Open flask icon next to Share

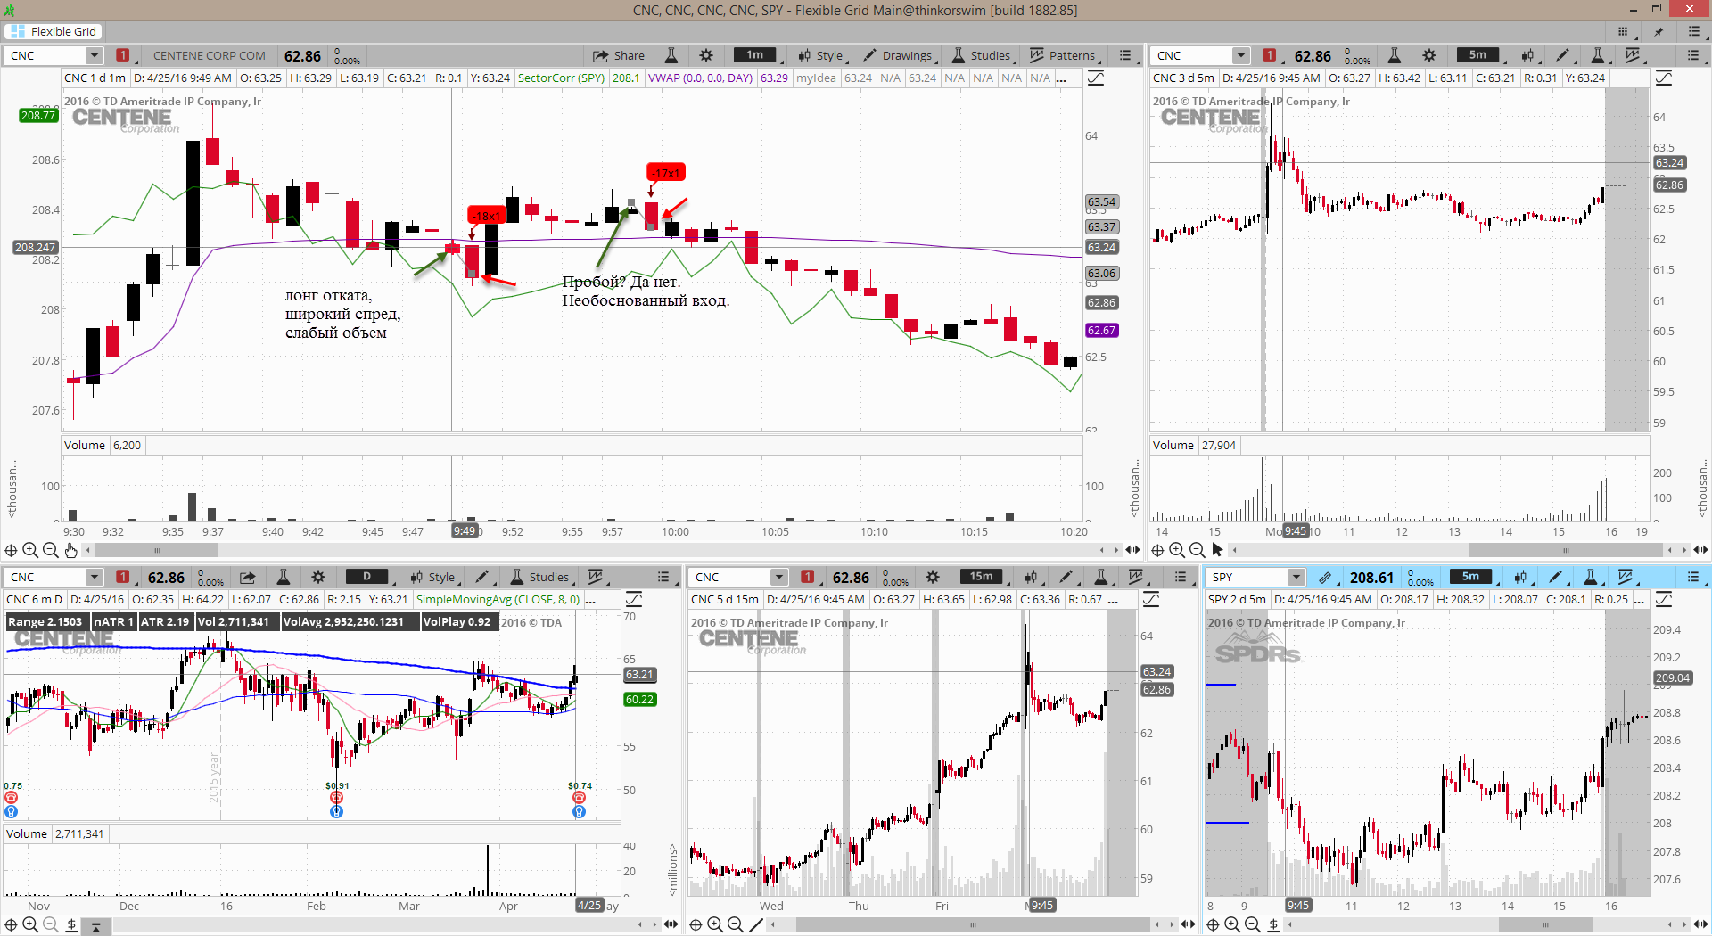pyautogui.click(x=671, y=55)
